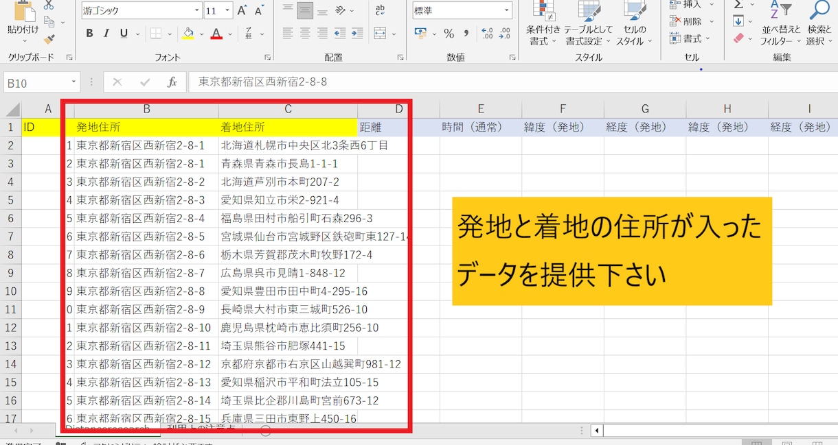
Task: Open the fill color dropdown arrow
Action: click(202, 34)
